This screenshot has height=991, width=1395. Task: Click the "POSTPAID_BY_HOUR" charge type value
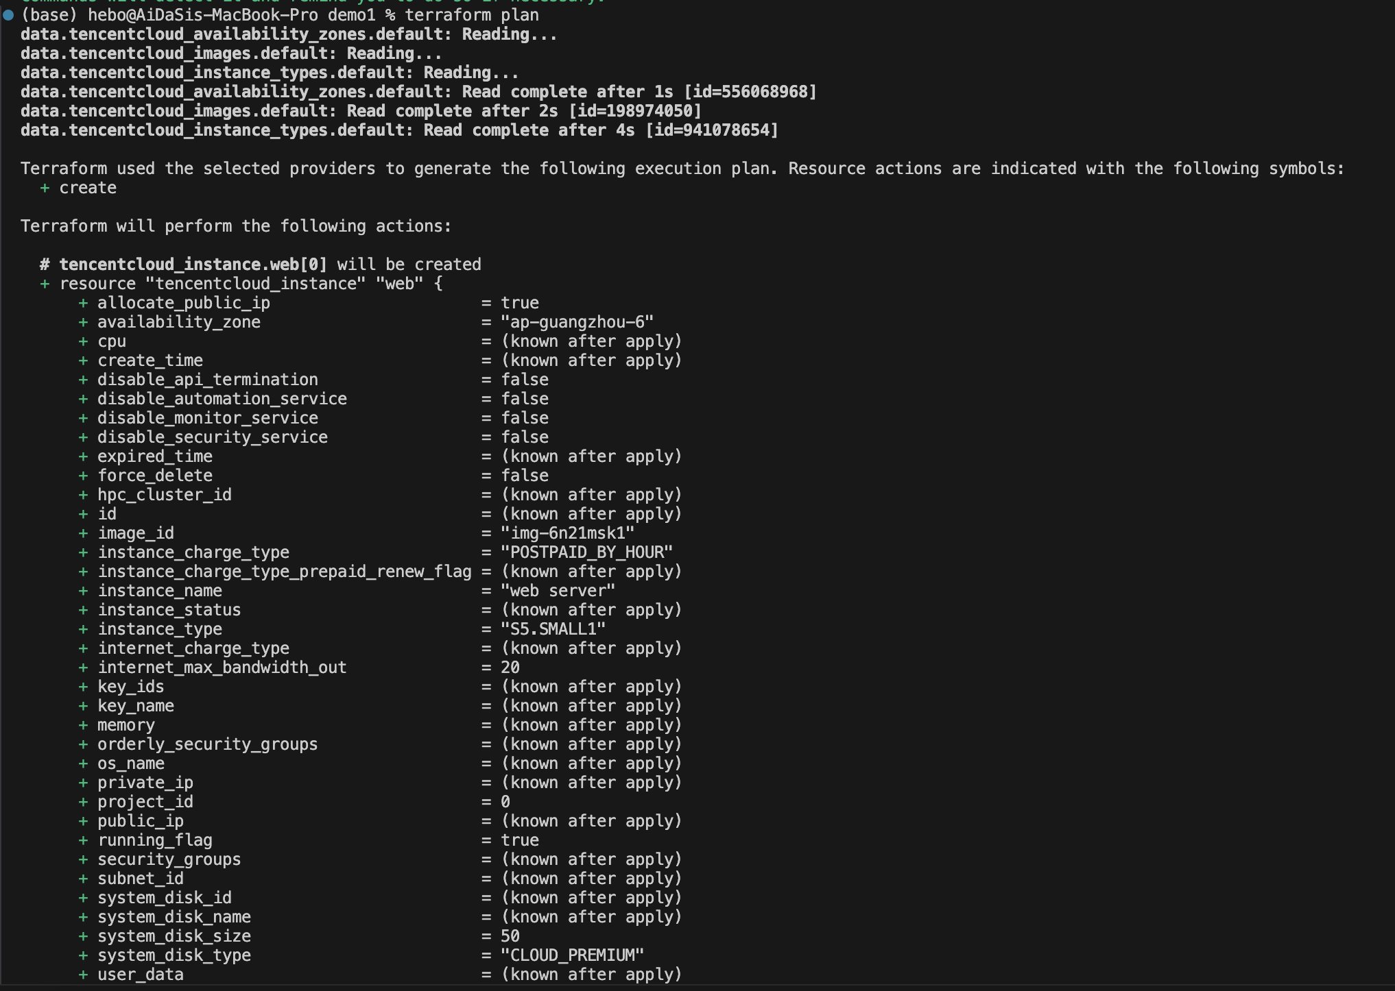pyautogui.click(x=587, y=552)
